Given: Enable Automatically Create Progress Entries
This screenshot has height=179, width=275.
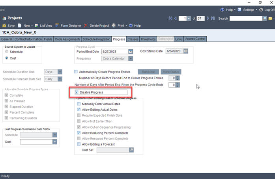Looking at the screenshot, I should (76, 72).
